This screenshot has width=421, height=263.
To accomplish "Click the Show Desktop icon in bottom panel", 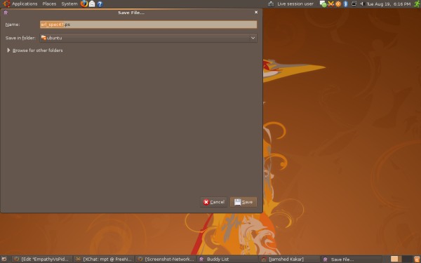I will pos(5,259).
